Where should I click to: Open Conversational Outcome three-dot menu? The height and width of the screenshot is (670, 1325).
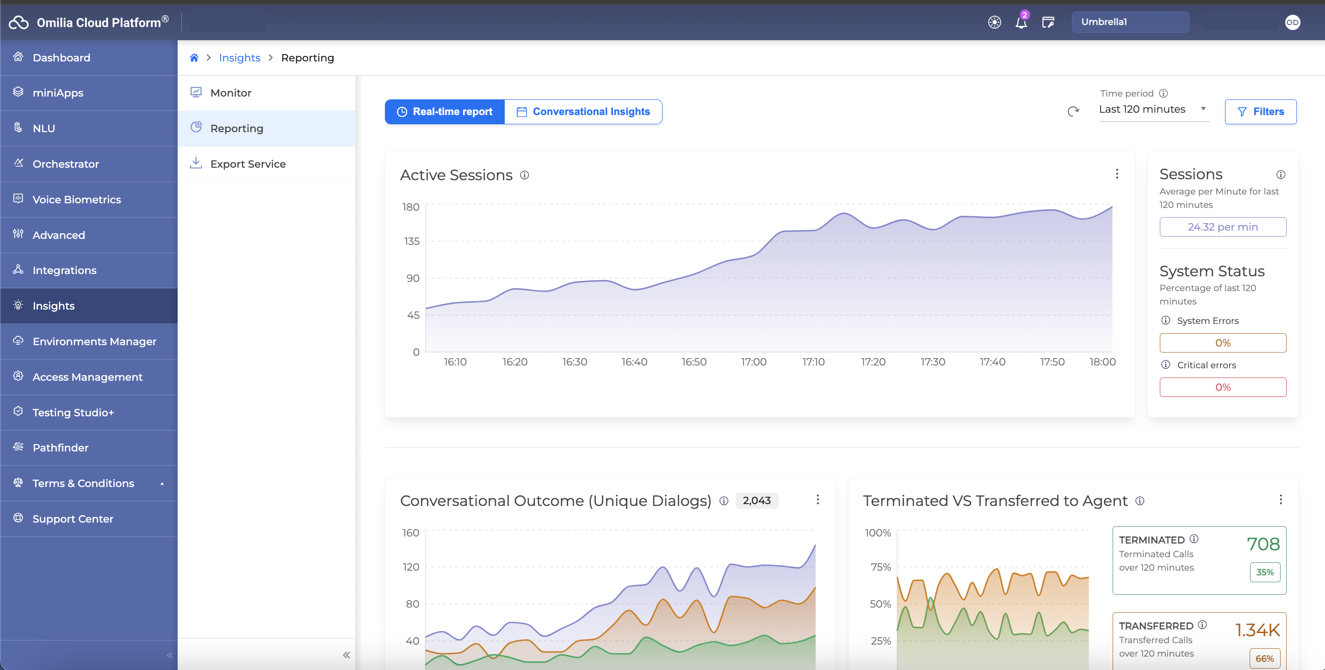pos(817,500)
